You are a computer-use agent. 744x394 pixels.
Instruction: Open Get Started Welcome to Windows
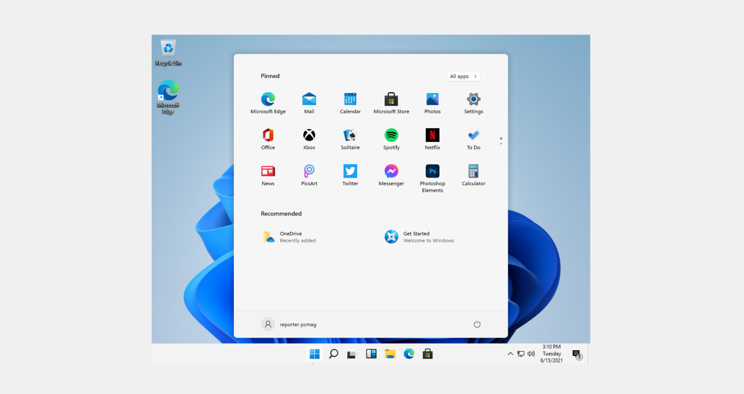pyautogui.click(x=419, y=237)
